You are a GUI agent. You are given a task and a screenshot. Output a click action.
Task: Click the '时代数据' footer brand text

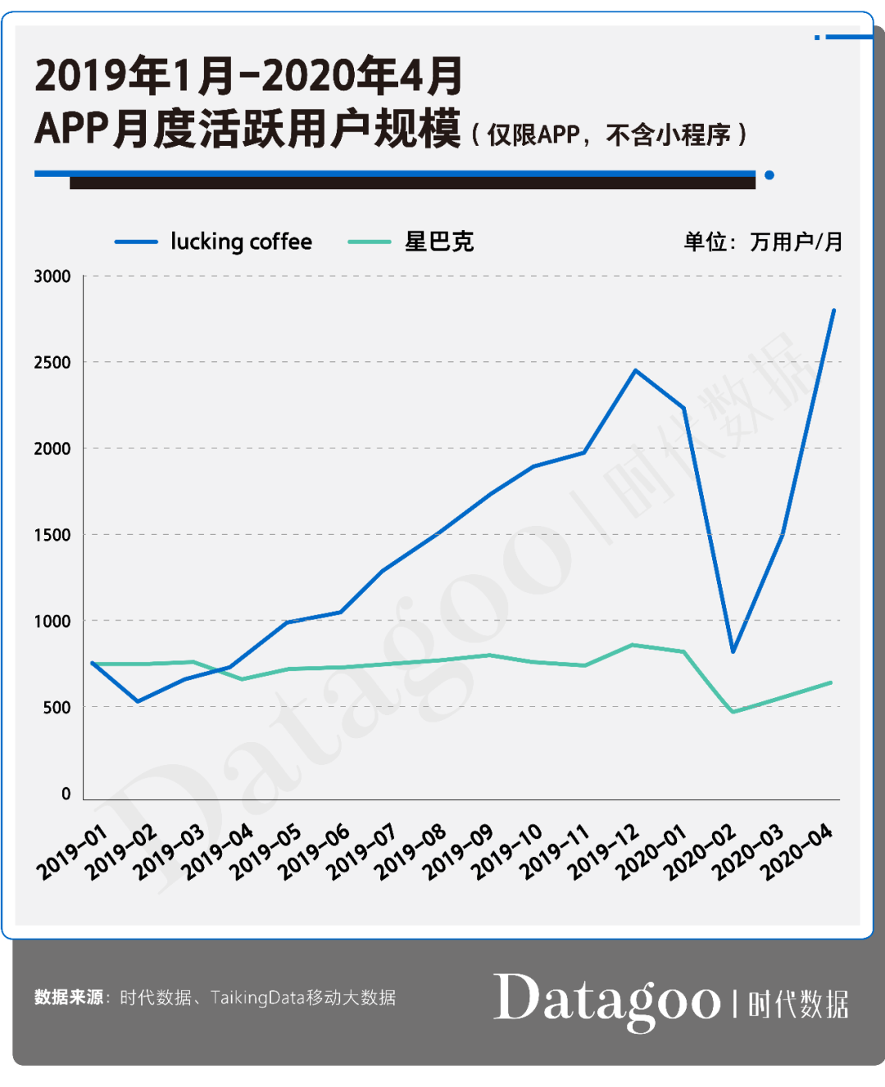pos(798,1003)
